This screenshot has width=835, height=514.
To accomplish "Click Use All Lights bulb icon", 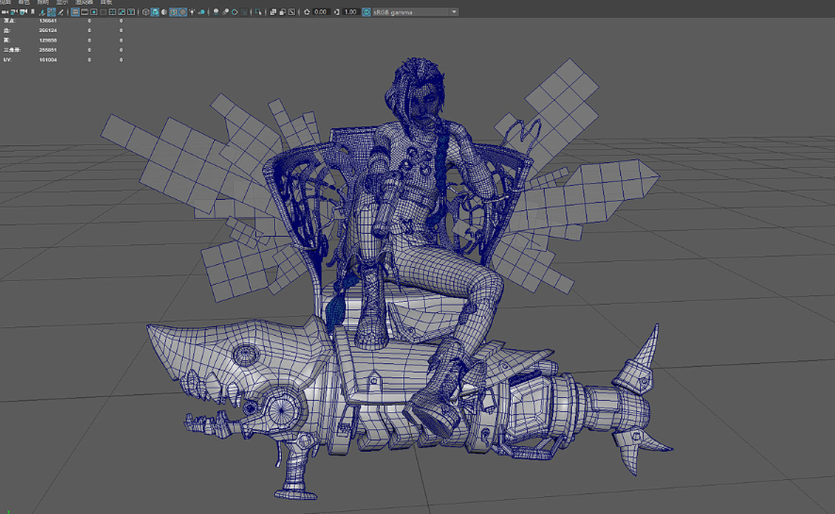I will pos(192,11).
